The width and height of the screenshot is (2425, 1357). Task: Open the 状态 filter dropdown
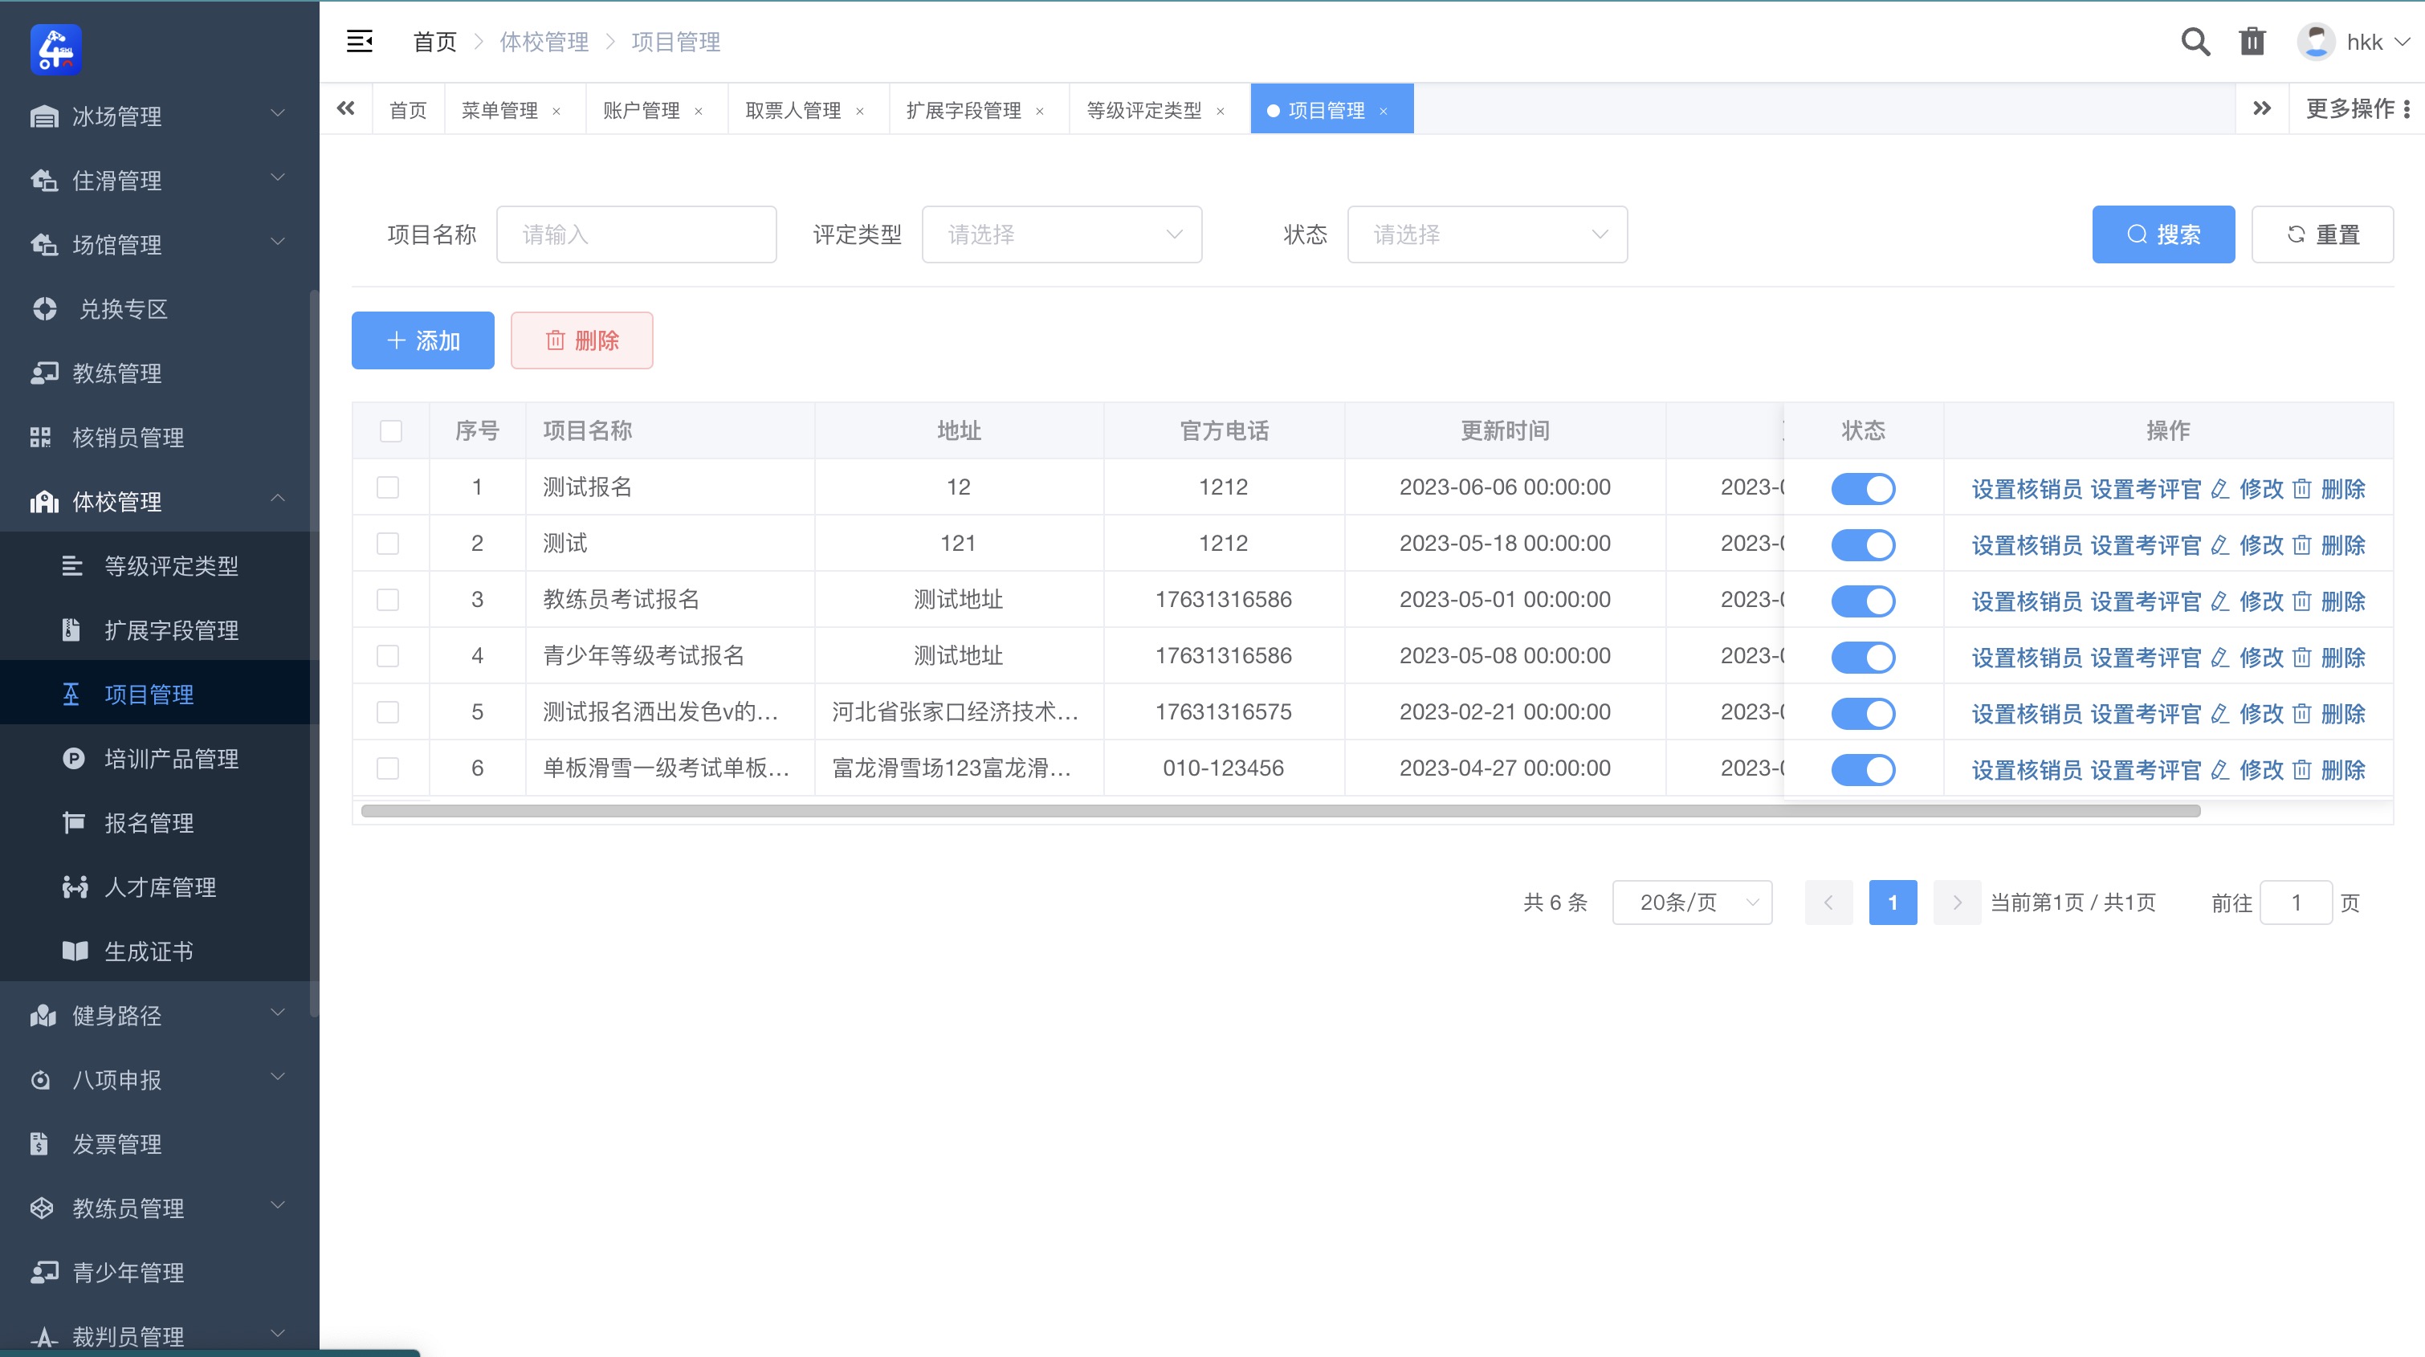(x=1487, y=234)
